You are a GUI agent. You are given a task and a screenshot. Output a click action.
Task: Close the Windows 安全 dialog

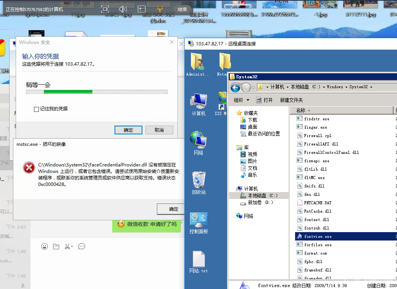pyautogui.click(x=172, y=42)
